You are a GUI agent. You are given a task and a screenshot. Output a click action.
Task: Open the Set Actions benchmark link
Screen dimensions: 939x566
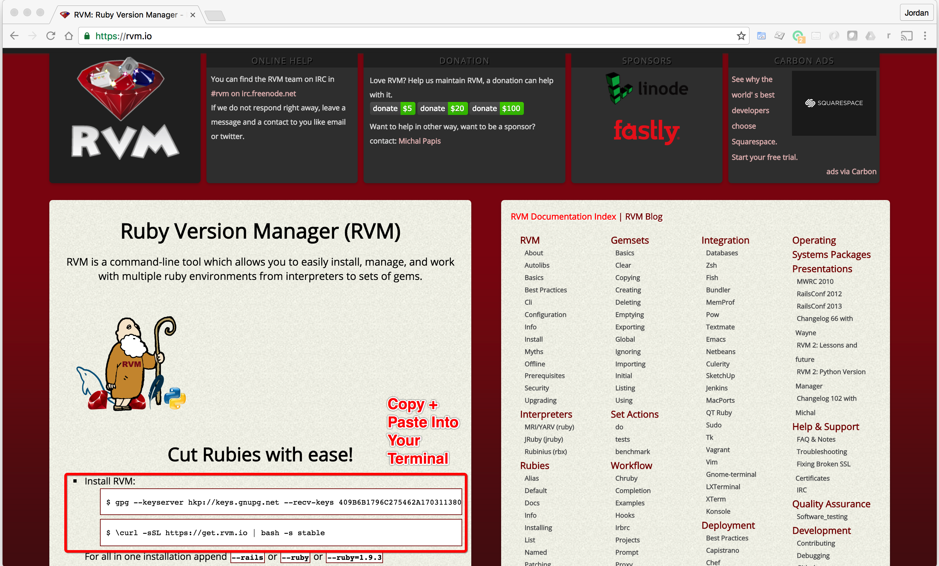(x=632, y=451)
